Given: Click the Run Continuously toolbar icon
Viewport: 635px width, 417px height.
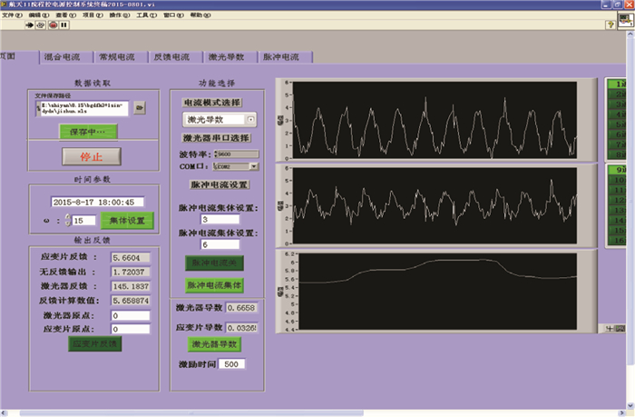Looking at the screenshot, I should (x=41, y=25).
